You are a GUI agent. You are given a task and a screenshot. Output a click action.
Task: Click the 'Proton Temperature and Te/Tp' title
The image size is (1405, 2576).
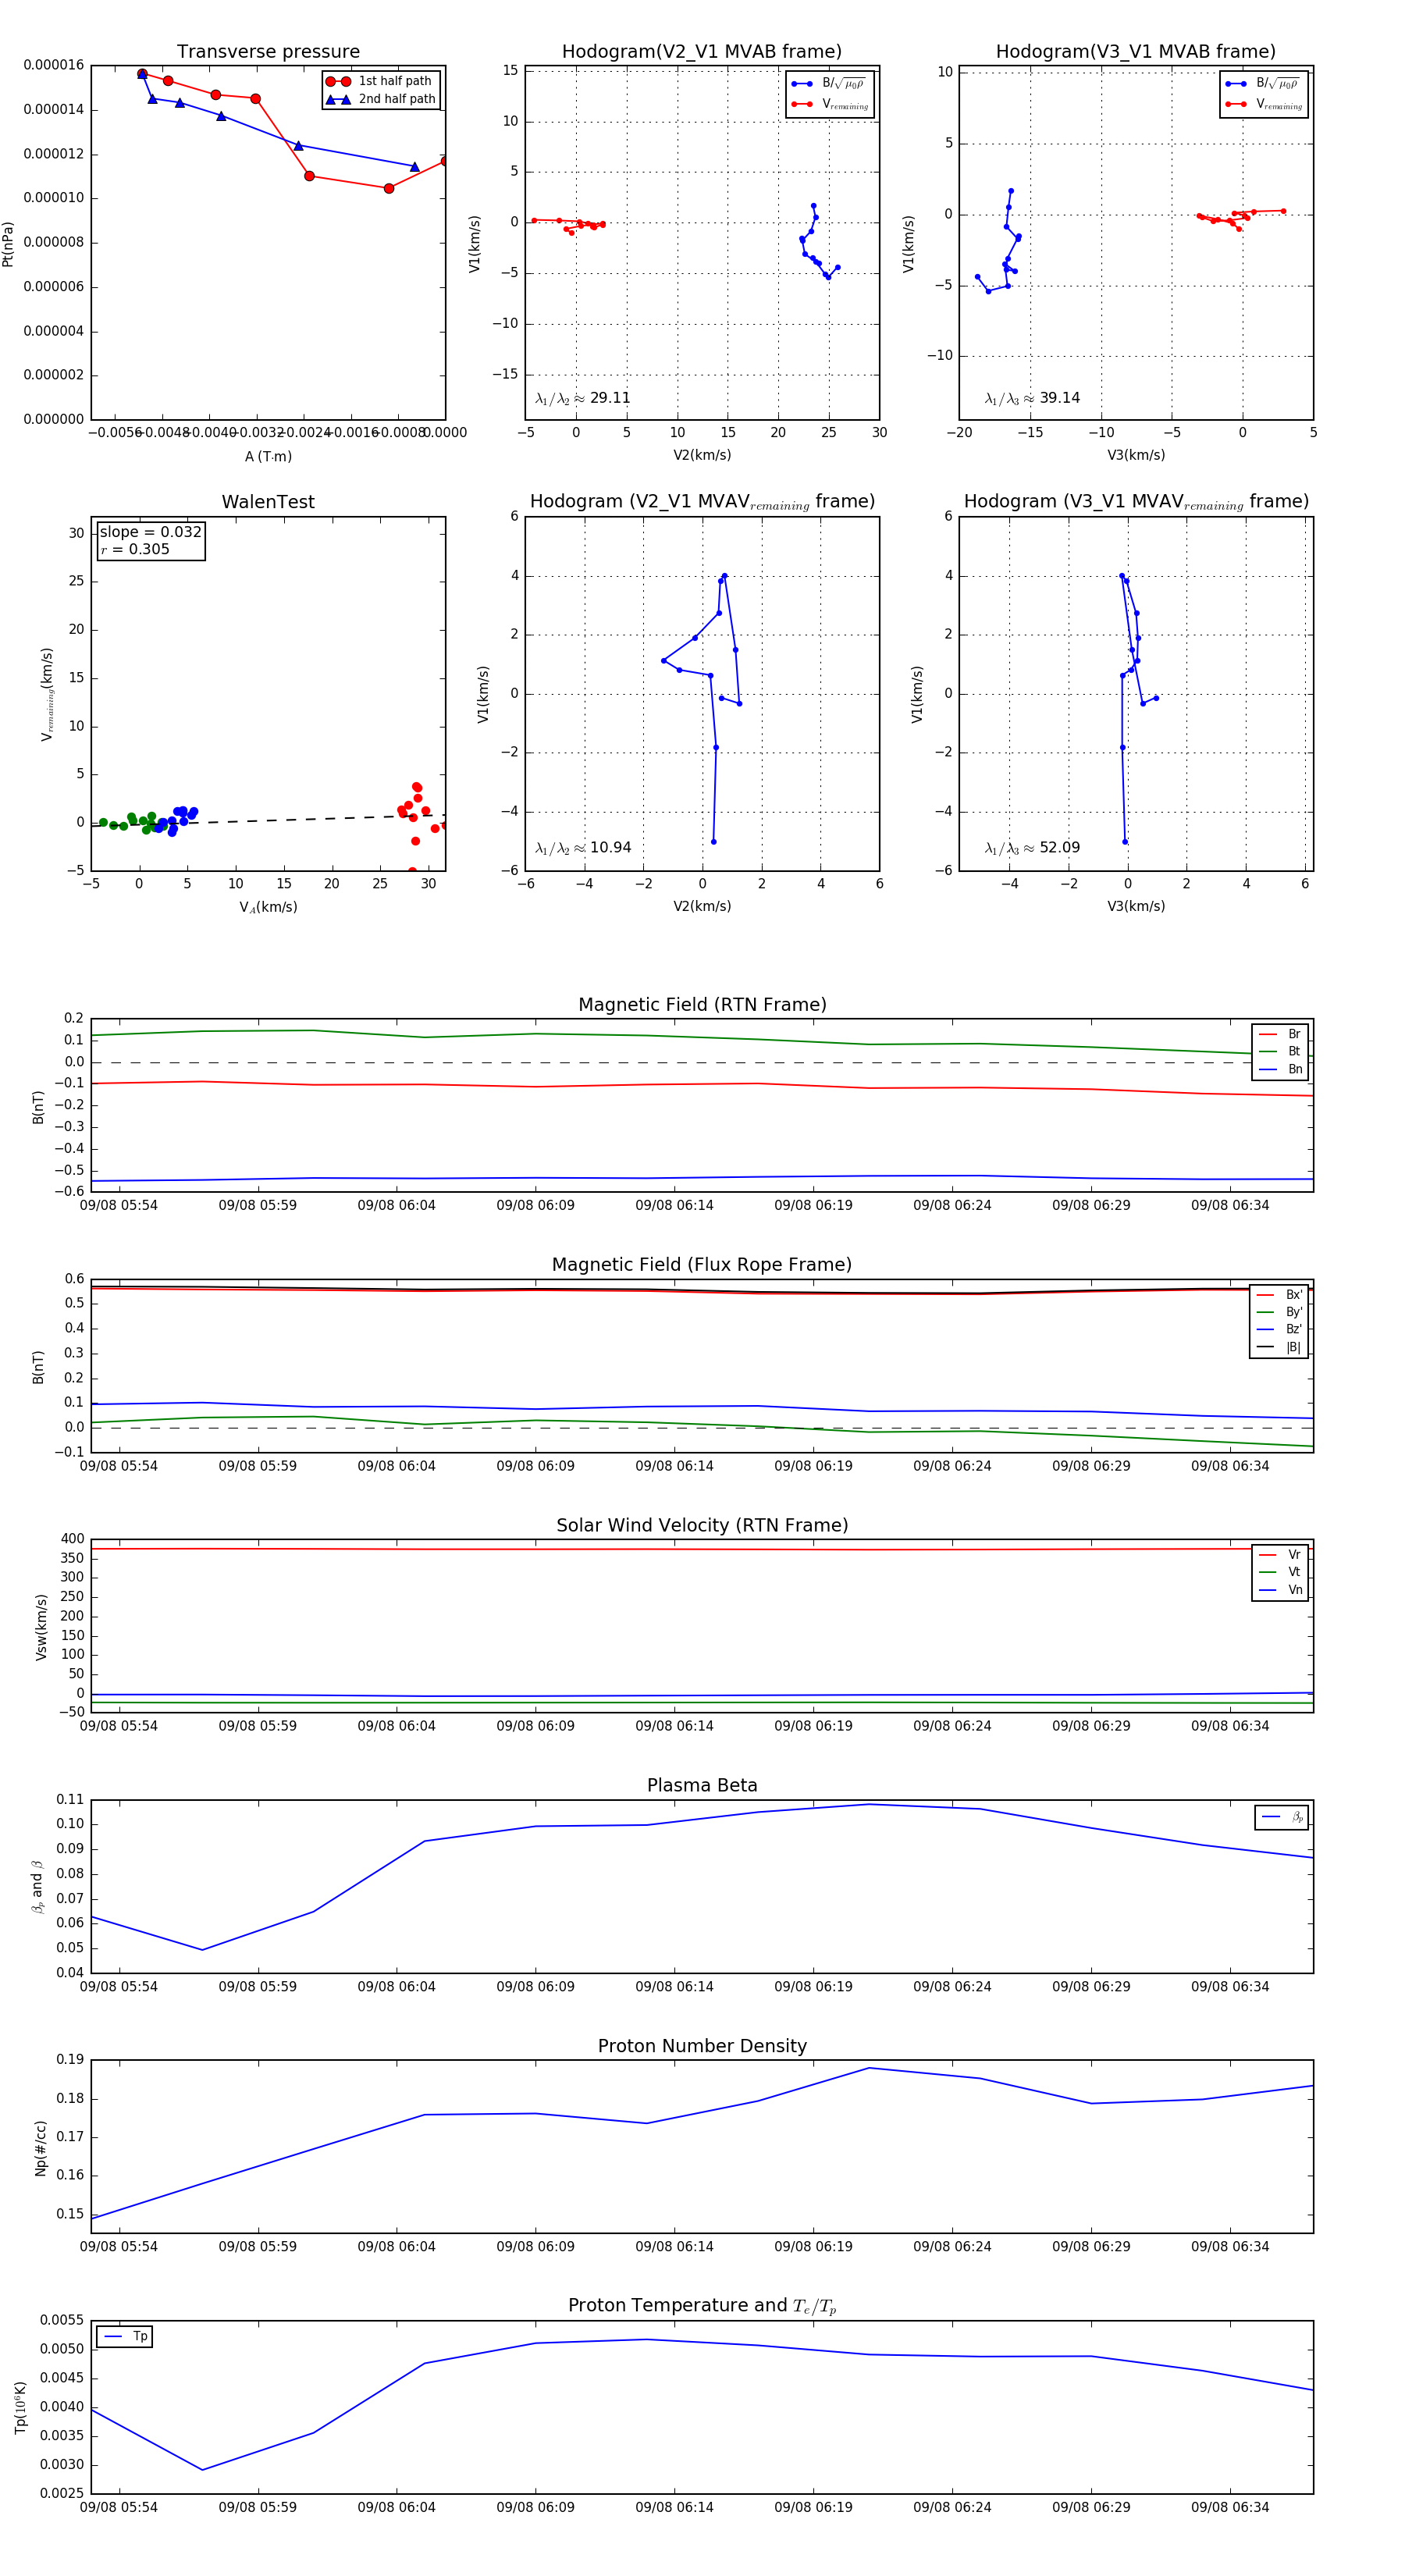pos(702,2306)
